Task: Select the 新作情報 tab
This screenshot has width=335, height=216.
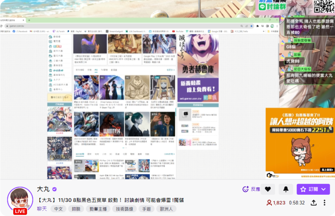Action: 80,70
